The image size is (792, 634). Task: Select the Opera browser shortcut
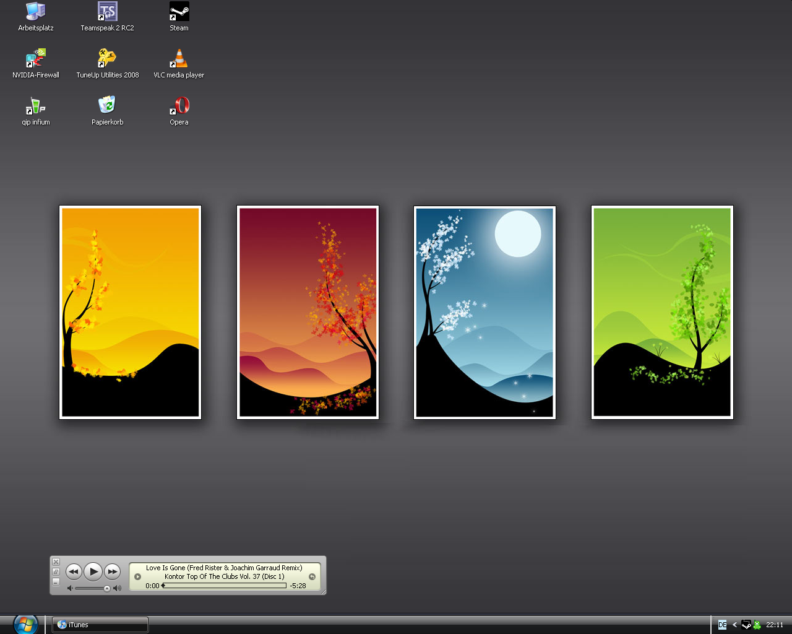point(179,111)
